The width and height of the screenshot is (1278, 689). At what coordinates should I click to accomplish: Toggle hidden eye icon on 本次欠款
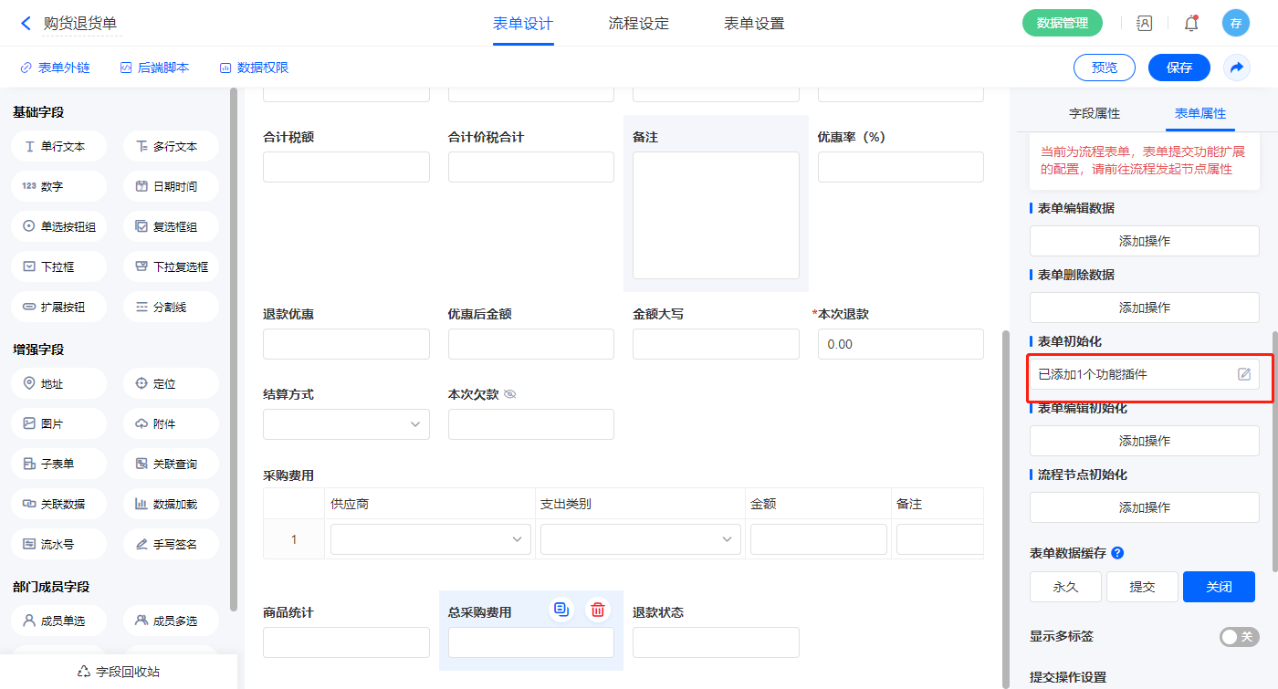(510, 394)
